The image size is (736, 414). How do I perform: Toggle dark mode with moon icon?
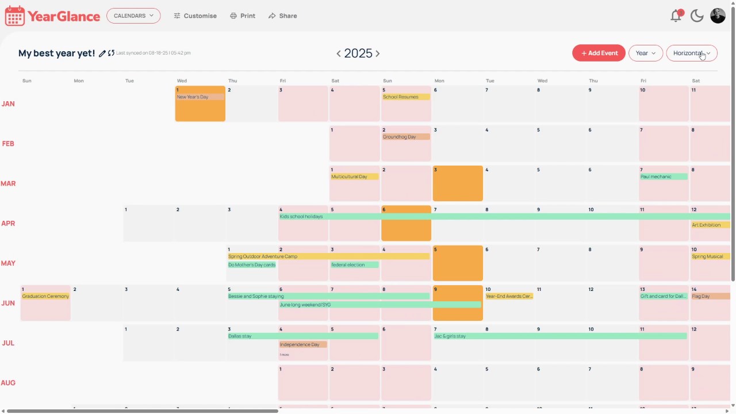click(697, 16)
